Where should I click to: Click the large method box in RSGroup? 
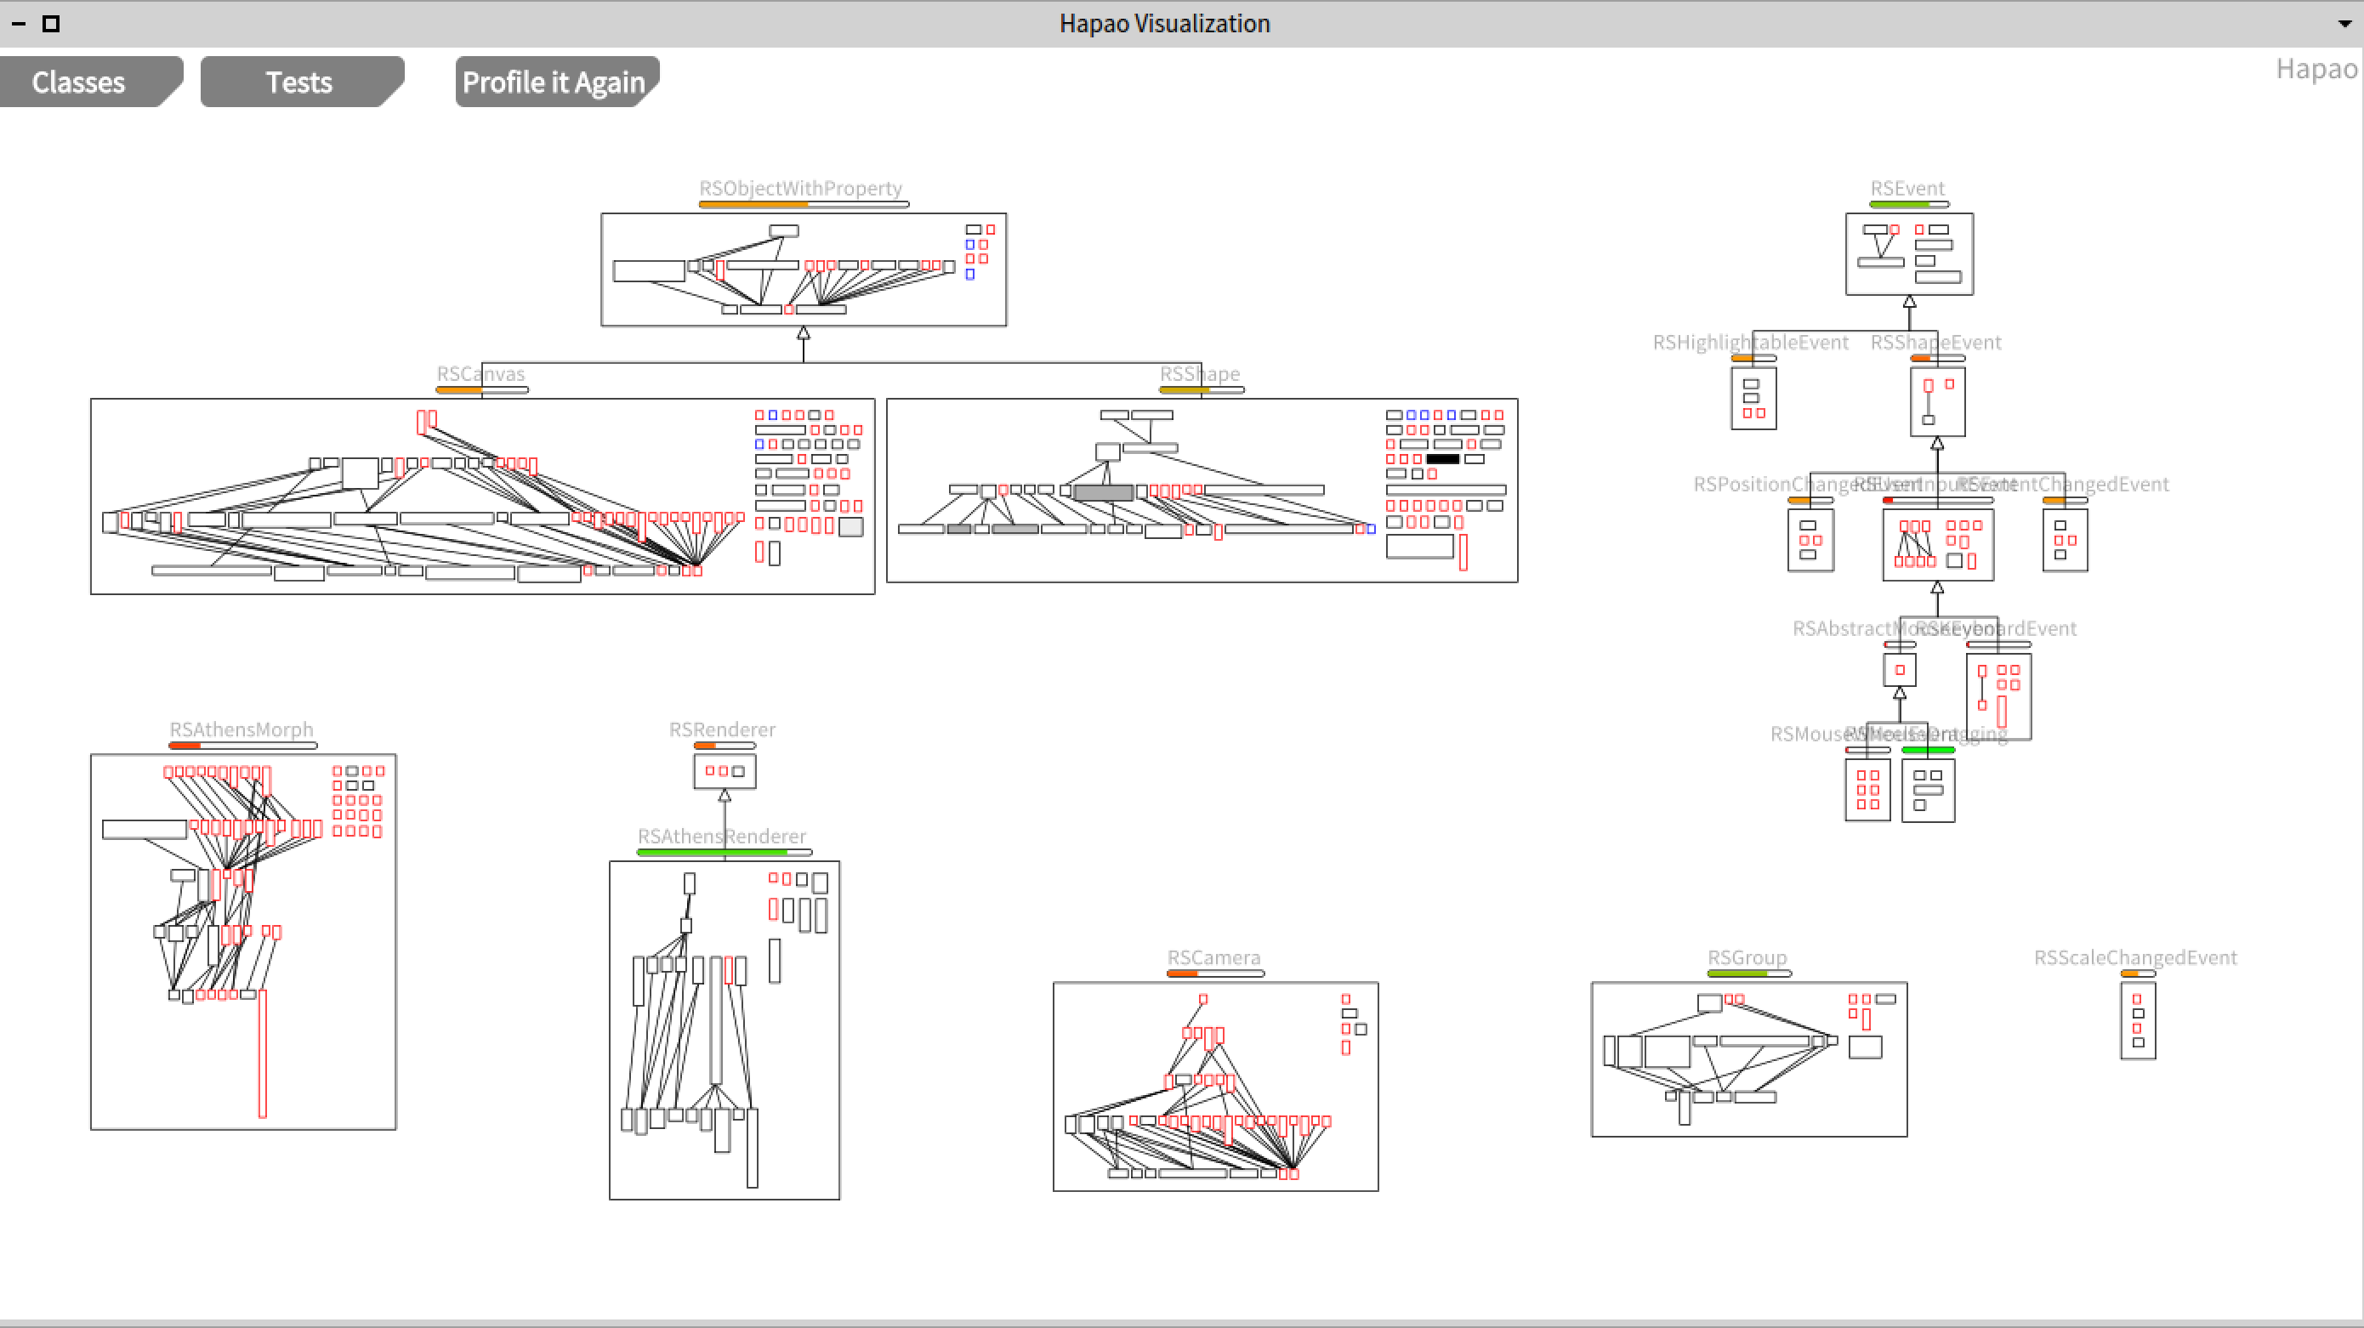pos(1667,1051)
